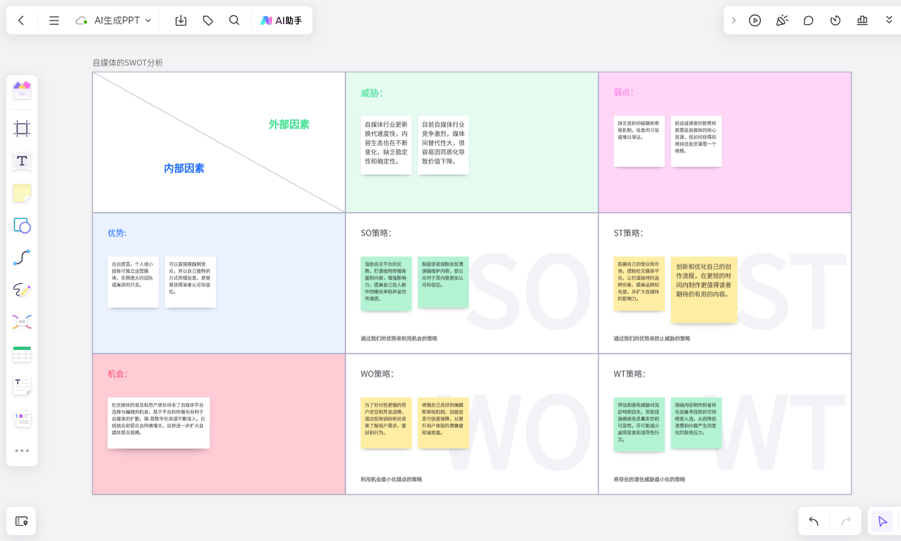This screenshot has width=901, height=541.
Task: Select green note starting 借助自主平台的优势
Action: (386, 283)
